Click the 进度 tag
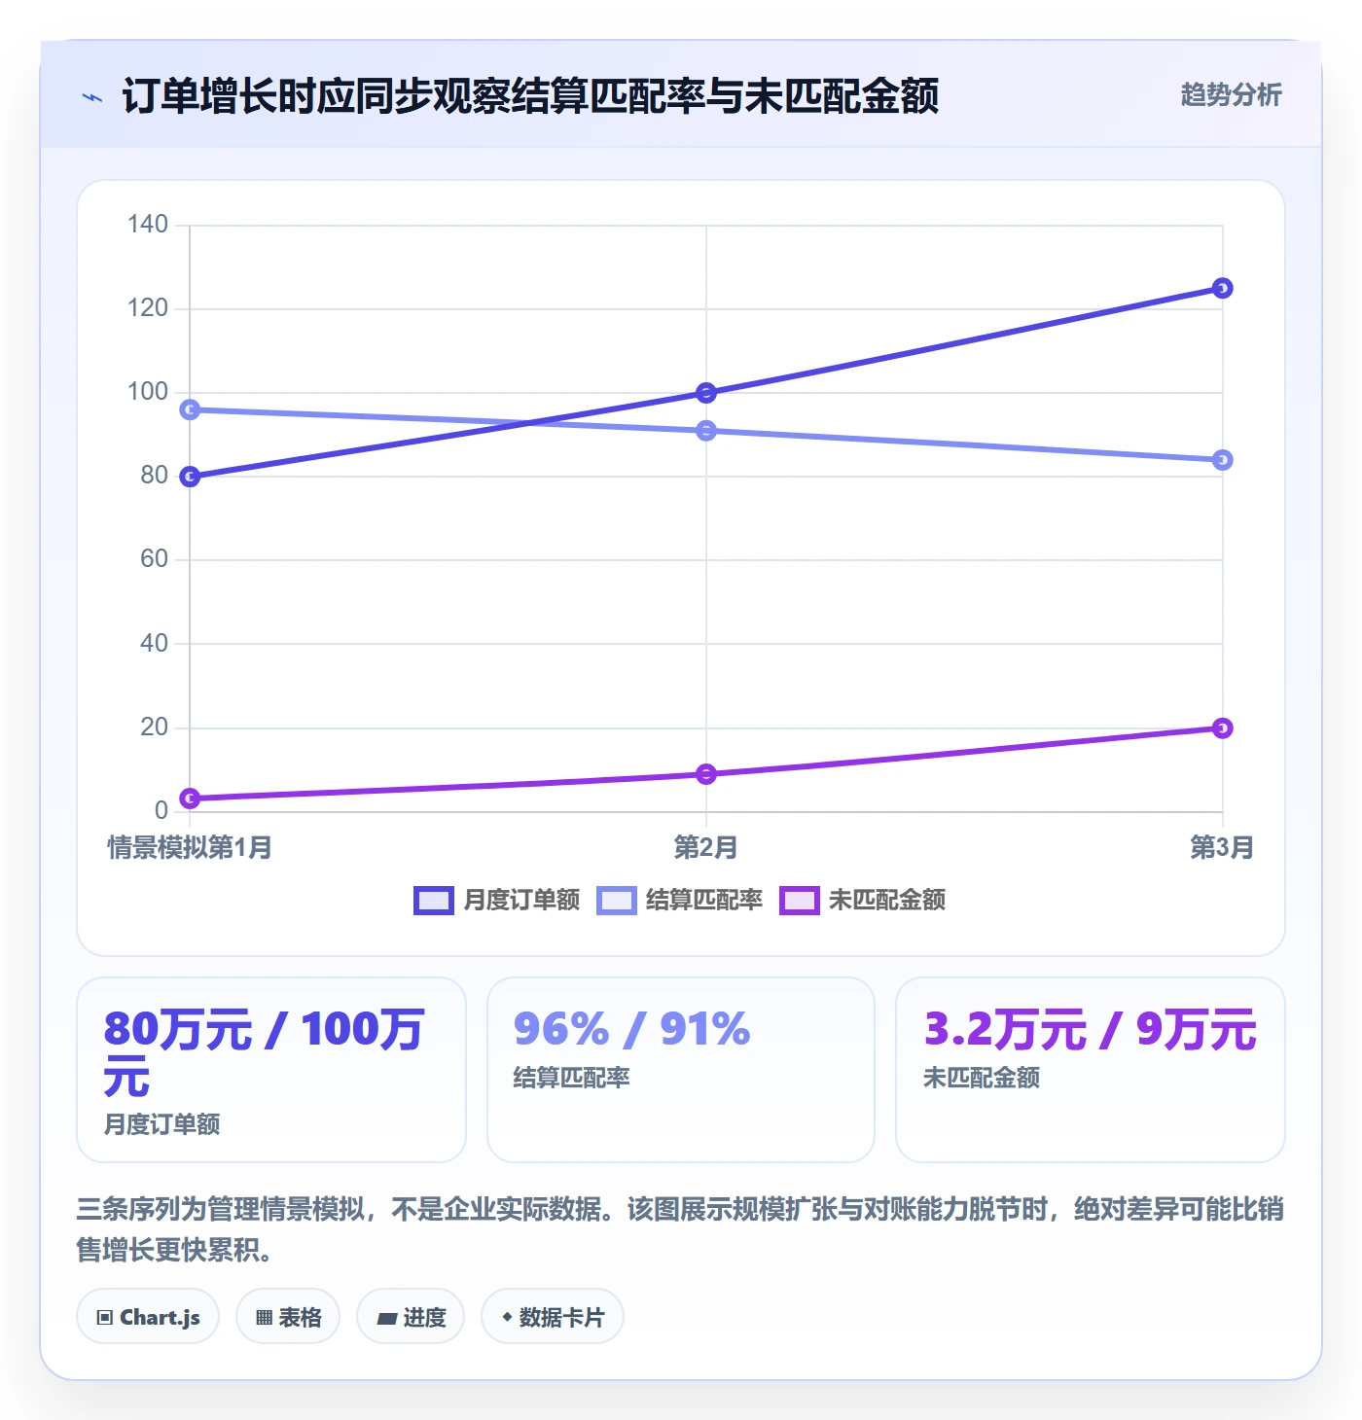Image resolution: width=1362 pixels, height=1420 pixels. pyautogui.click(x=411, y=1317)
